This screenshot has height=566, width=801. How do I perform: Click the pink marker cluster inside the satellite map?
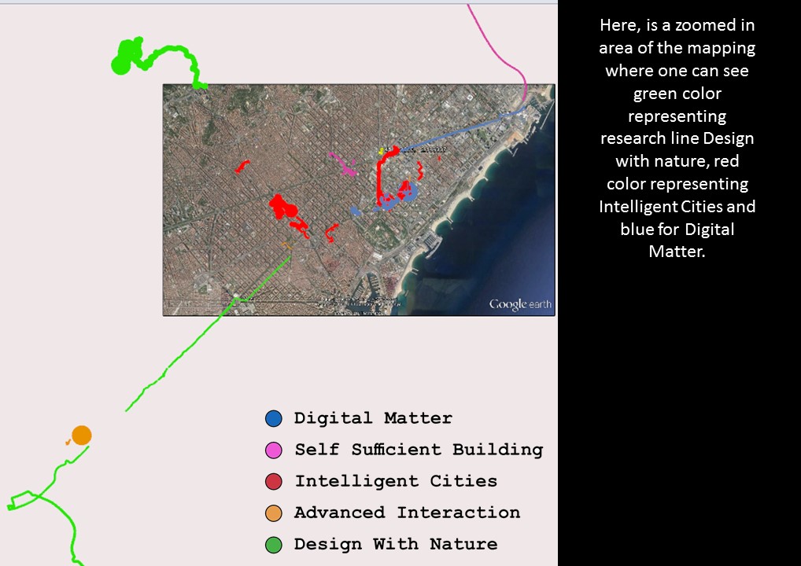click(x=344, y=165)
